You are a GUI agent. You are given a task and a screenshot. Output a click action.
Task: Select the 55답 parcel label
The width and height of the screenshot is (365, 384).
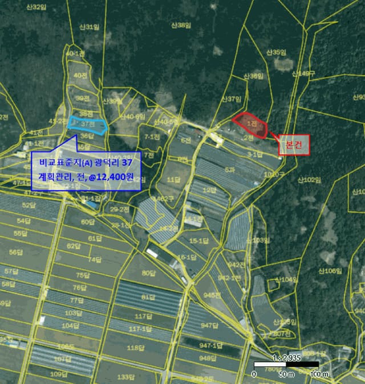coord(21,233)
